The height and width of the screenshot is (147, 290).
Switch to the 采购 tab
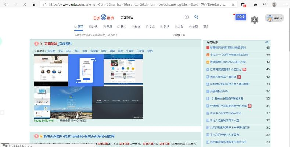point(179,27)
